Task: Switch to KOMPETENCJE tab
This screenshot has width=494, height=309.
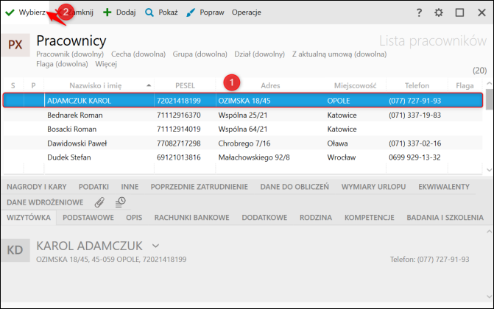Action: point(370,218)
